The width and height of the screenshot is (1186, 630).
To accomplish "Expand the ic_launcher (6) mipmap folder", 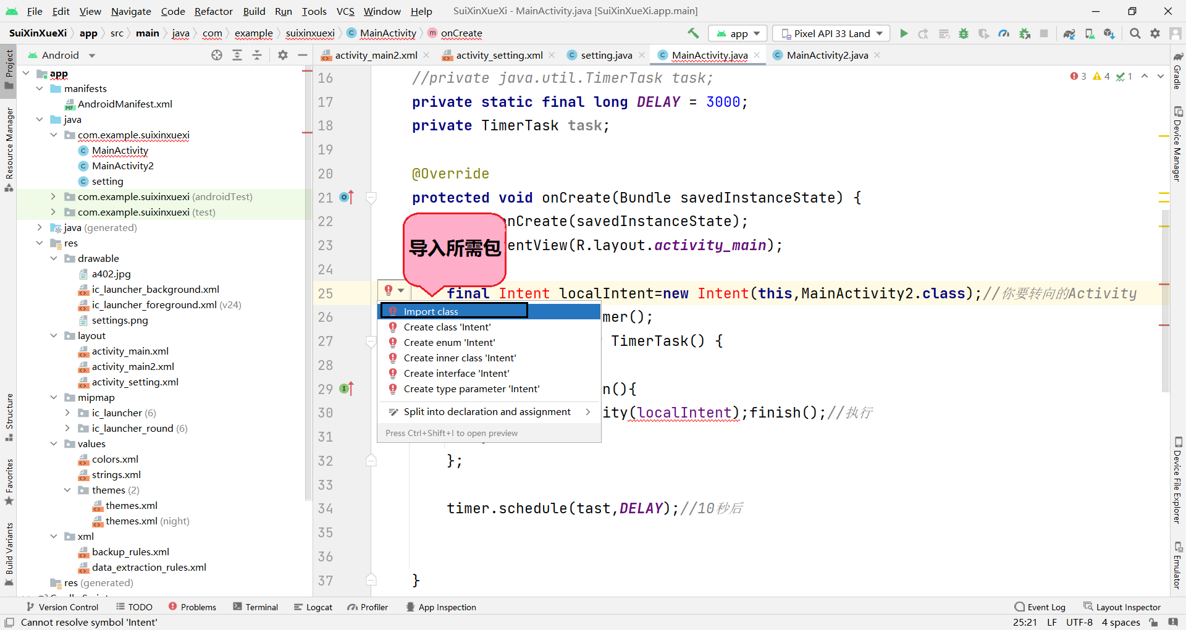I will pyautogui.click(x=67, y=413).
